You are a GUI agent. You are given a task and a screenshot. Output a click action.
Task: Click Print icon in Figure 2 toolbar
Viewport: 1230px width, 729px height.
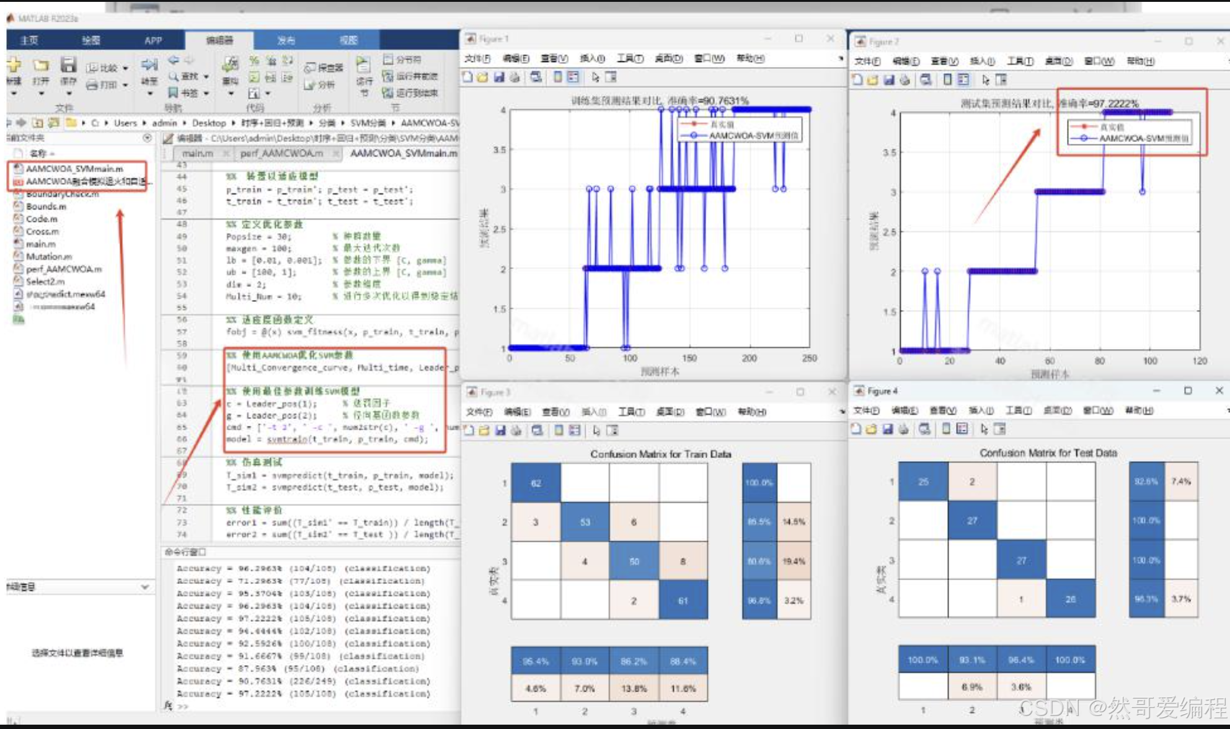point(905,80)
